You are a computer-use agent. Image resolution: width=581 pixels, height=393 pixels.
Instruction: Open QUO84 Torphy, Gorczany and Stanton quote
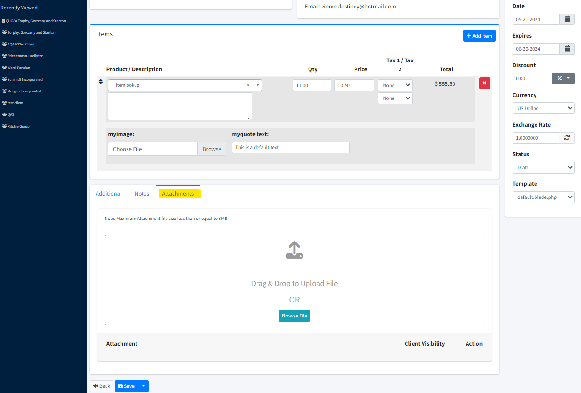tap(35, 21)
